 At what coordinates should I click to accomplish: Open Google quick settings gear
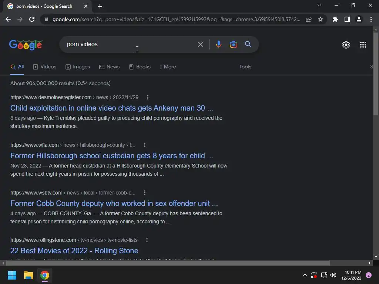pos(346,45)
